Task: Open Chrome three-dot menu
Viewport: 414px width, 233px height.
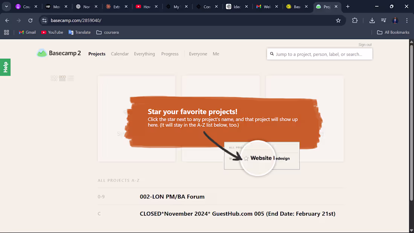Action: [407, 20]
